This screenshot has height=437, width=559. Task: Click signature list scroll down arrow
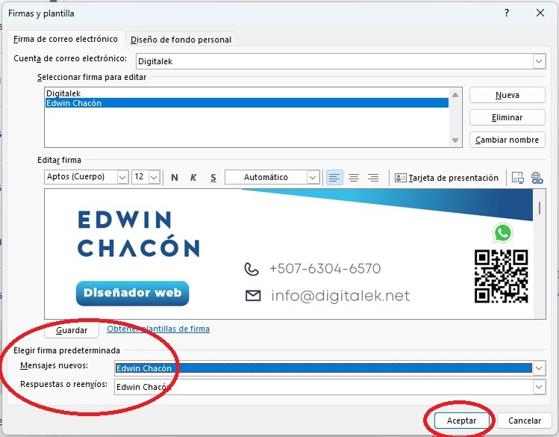(x=455, y=140)
